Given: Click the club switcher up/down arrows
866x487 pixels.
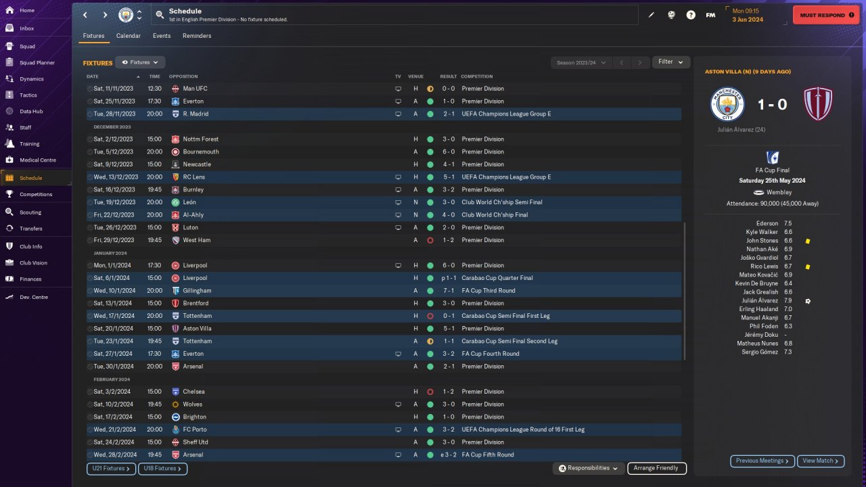Looking at the screenshot, I should coord(139,15).
